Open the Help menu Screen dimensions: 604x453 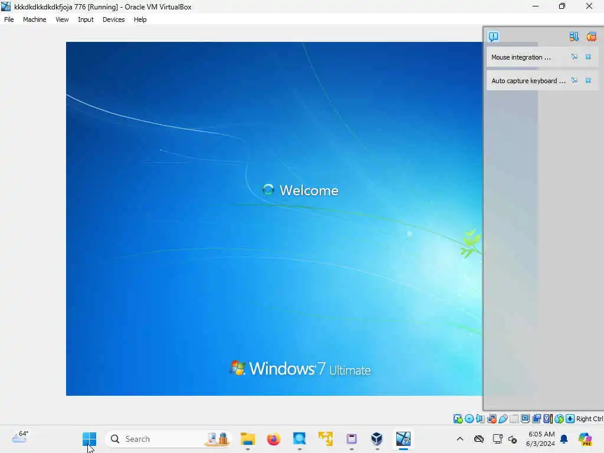(x=140, y=19)
